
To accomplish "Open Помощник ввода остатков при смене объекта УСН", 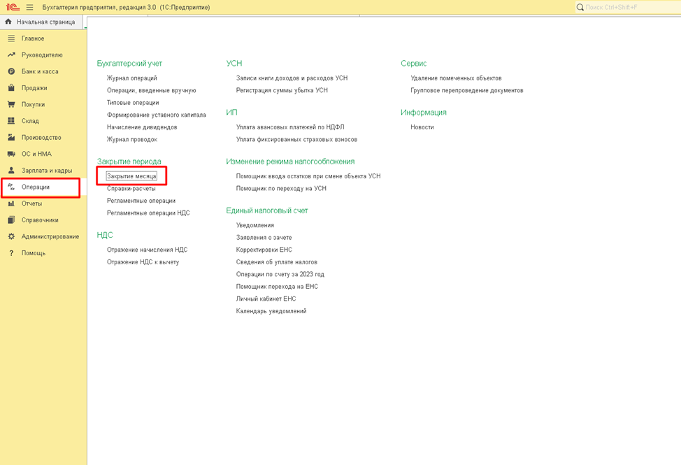I will pyautogui.click(x=308, y=176).
